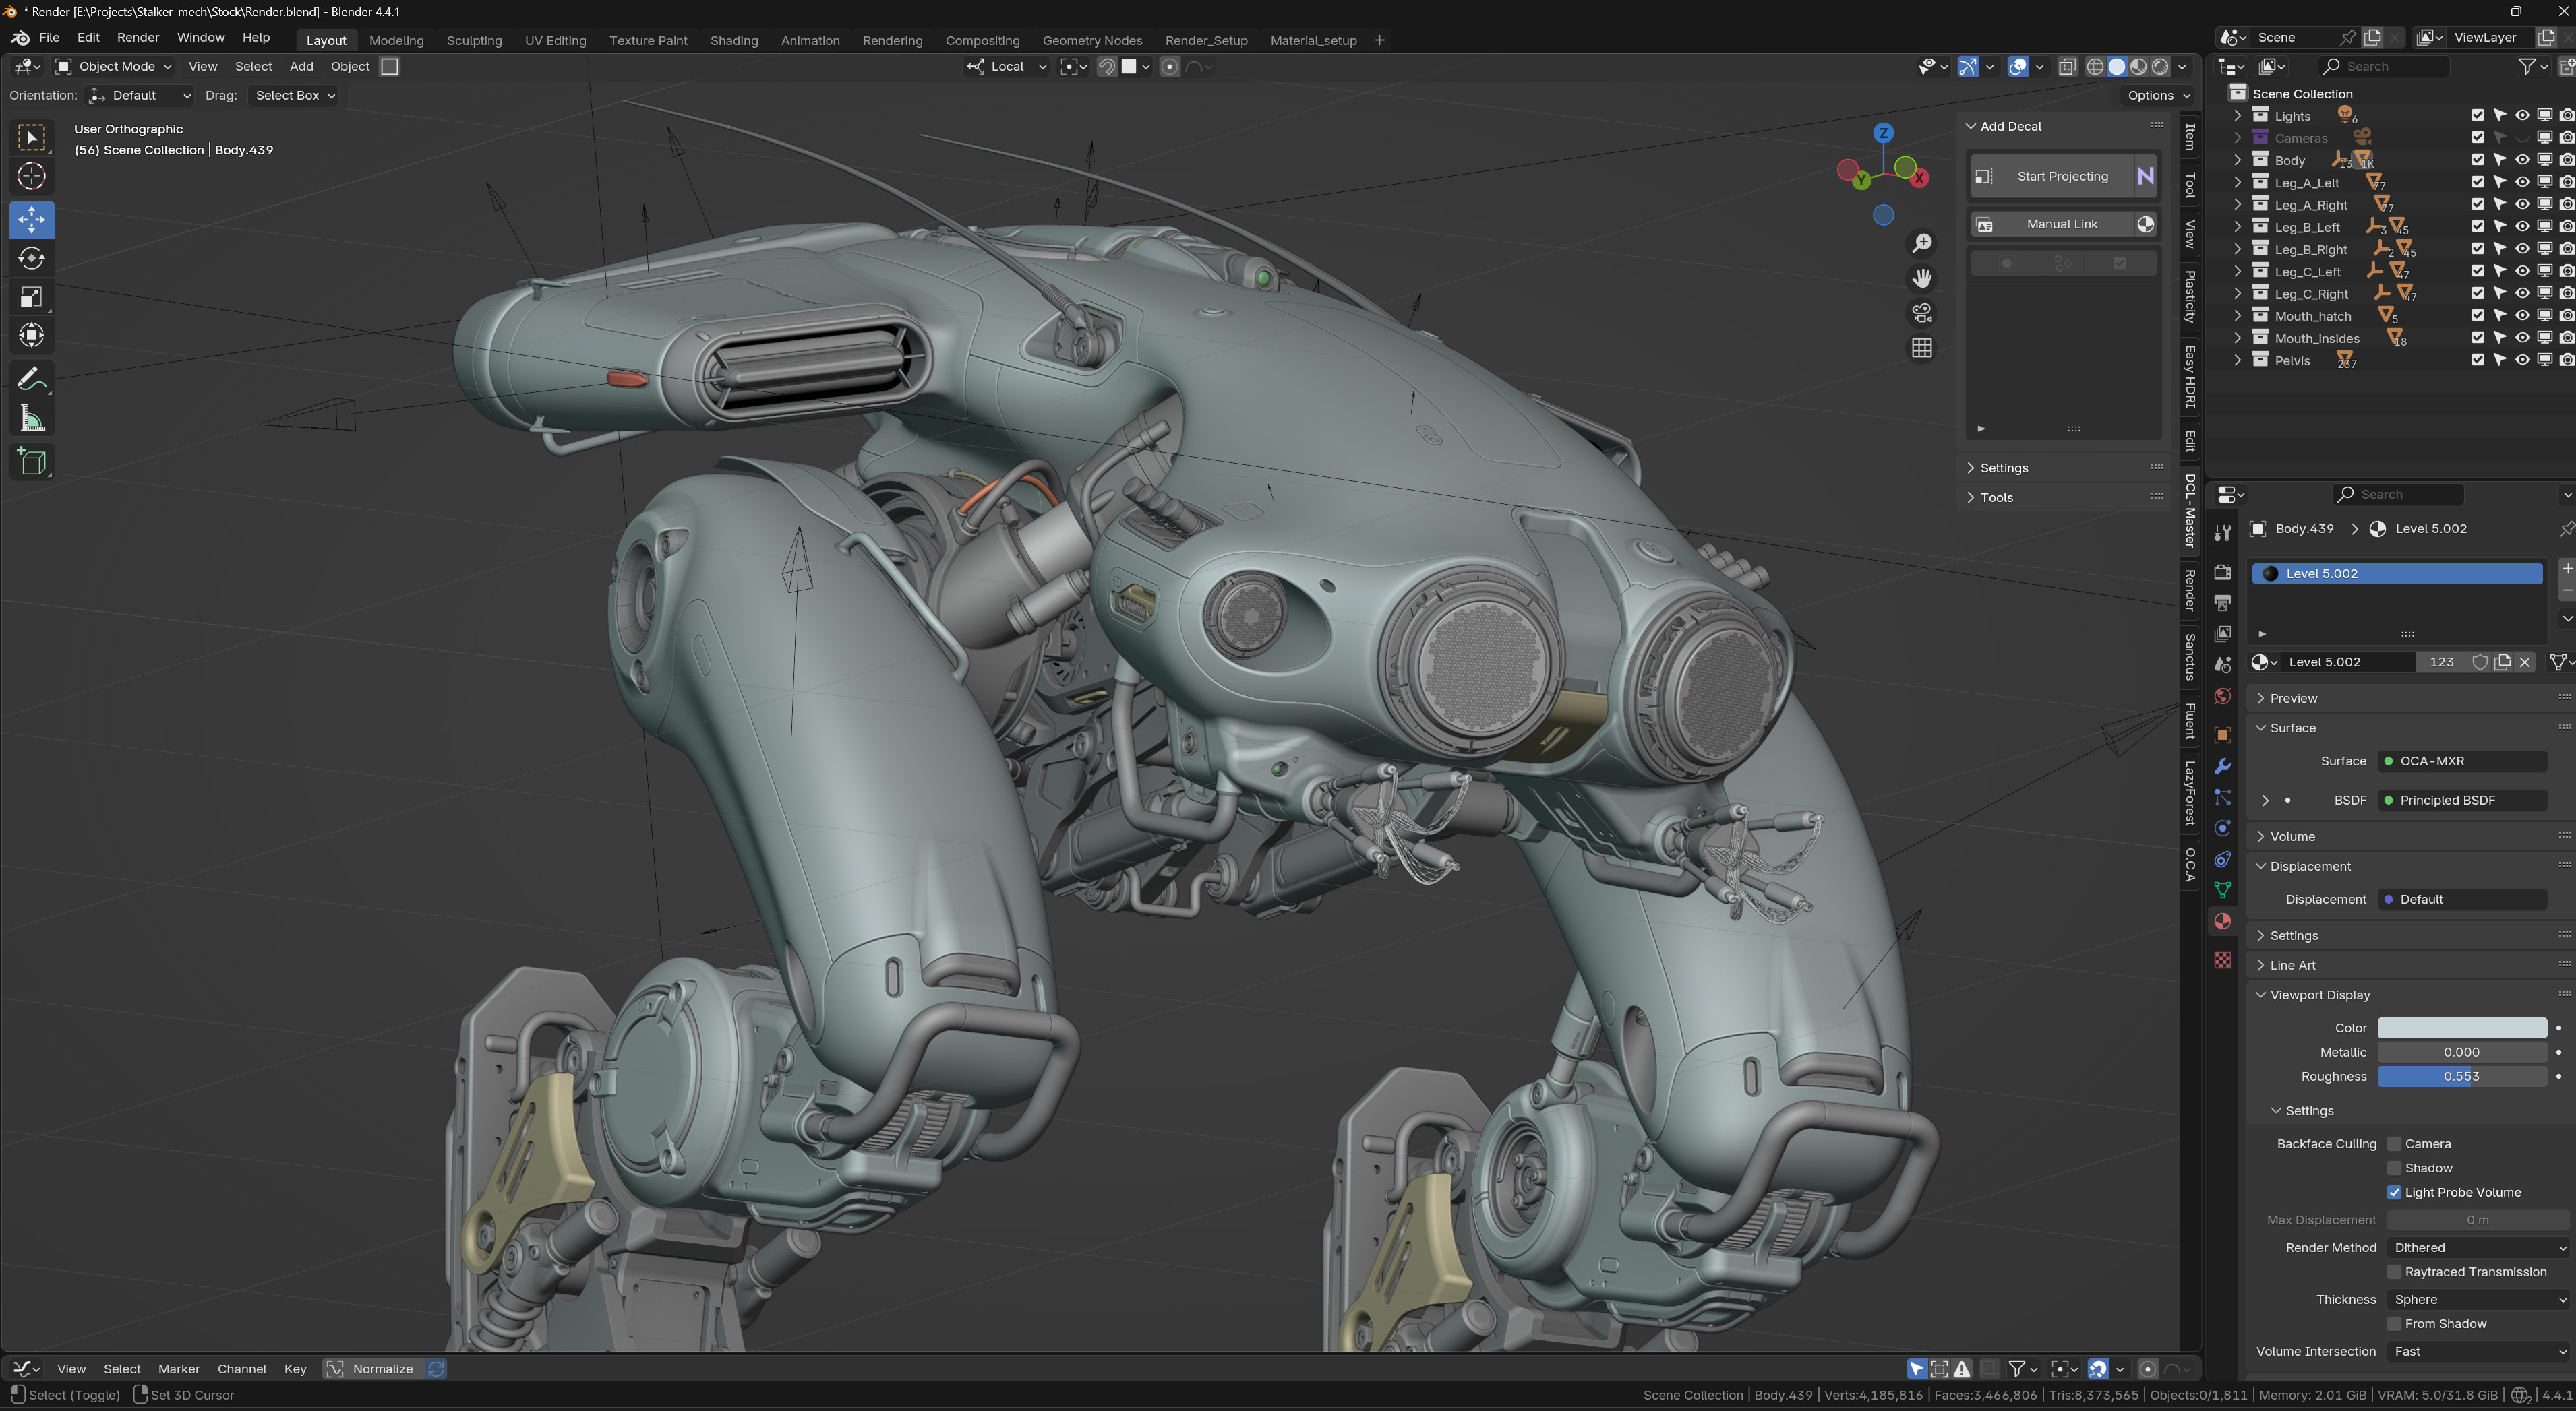Switch to the Shading workspace tab
Viewport: 2576px width, 1411px height.
pyautogui.click(x=734, y=40)
